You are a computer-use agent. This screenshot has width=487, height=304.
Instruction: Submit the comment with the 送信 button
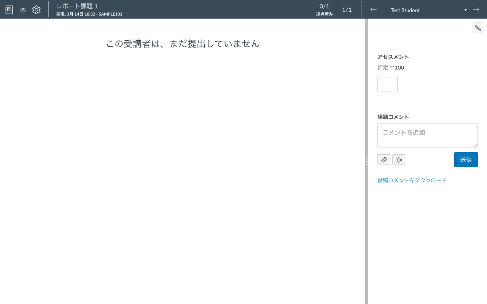(466, 159)
